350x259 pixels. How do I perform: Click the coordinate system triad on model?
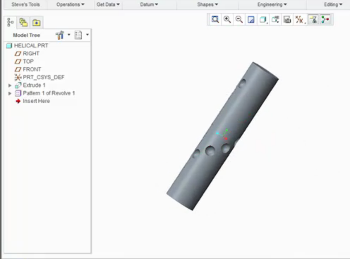(x=222, y=134)
